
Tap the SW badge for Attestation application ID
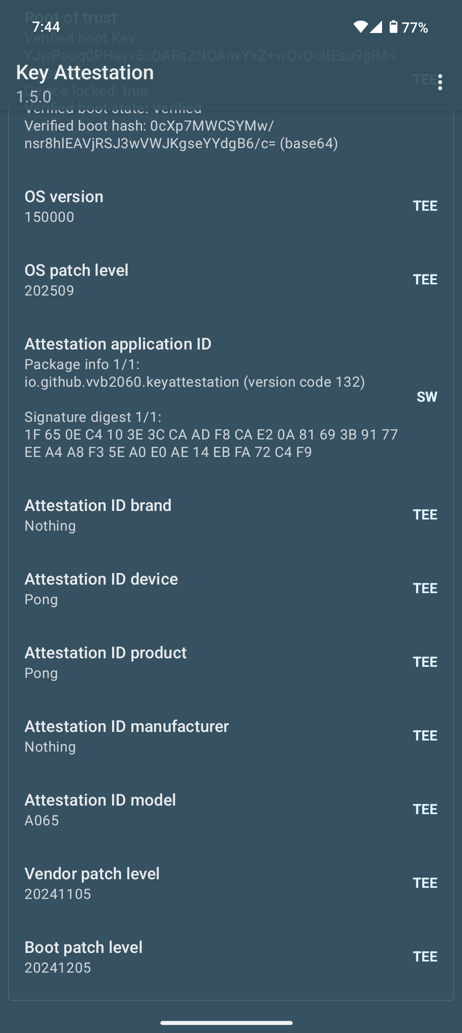[x=426, y=397]
